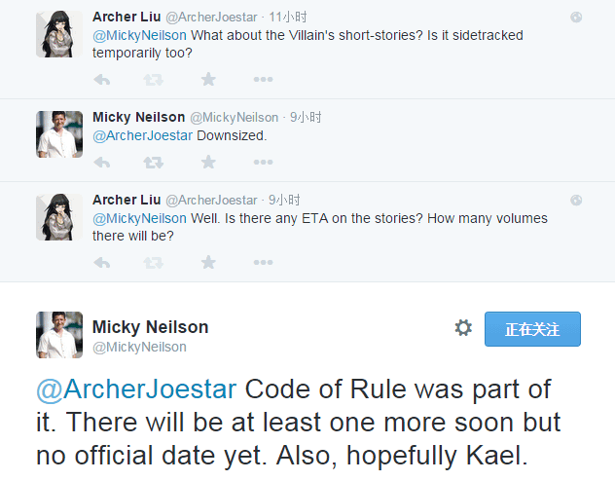Screen dimensions: 615x481
Task: Open Micky Neilson's avatar in "Downsized." tweet
Action: coord(59,134)
